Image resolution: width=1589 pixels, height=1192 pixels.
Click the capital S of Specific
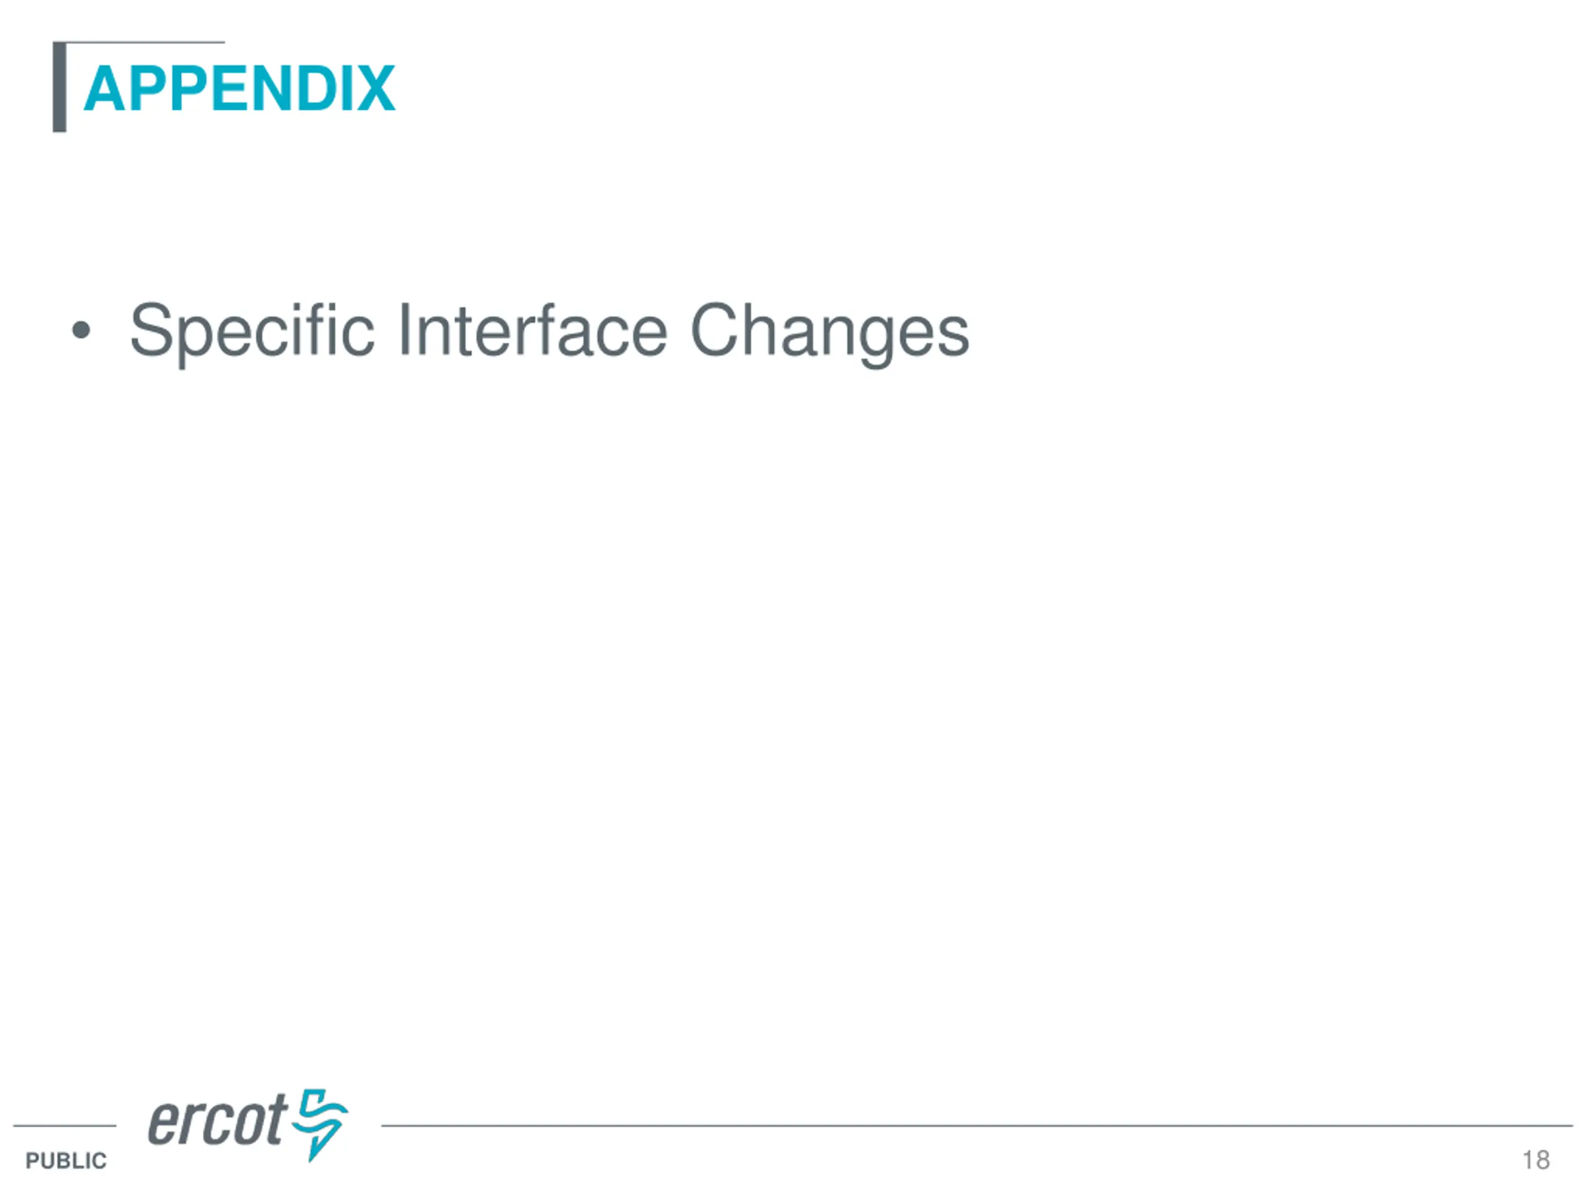pyautogui.click(x=152, y=329)
